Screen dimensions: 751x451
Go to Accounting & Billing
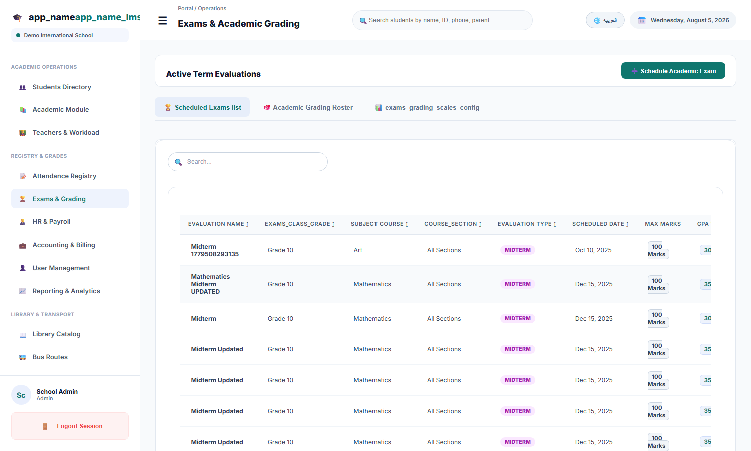click(x=70, y=245)
